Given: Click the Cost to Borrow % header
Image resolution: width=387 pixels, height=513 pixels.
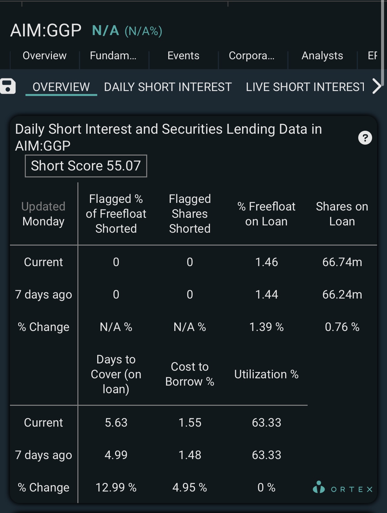Looking at the screenshot, I should tap(190, 374).
